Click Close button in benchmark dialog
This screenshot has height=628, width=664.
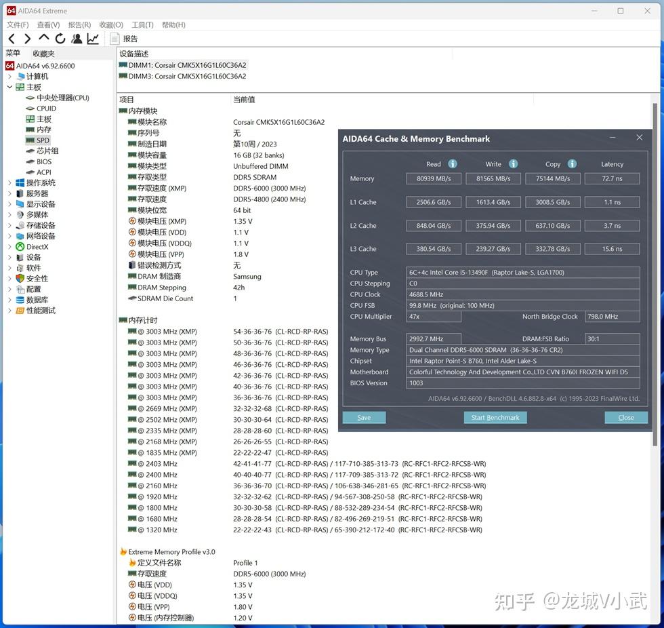tap(626, 418)
